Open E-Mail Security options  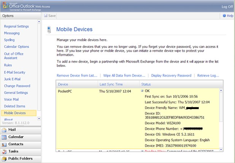coord(14,72)
